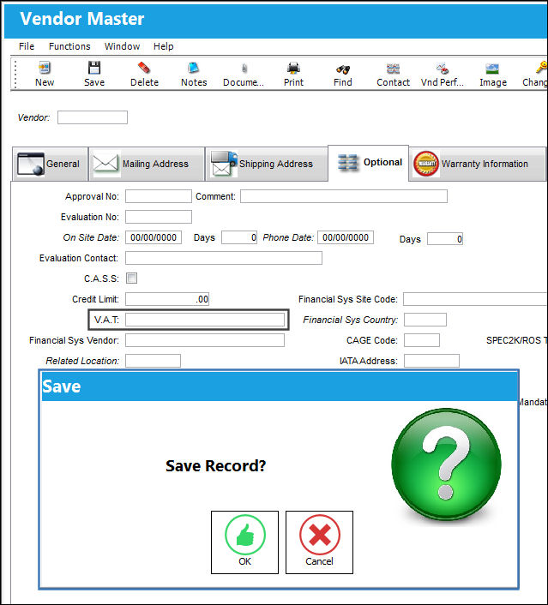Click the Vendor input field

(93, 117)
